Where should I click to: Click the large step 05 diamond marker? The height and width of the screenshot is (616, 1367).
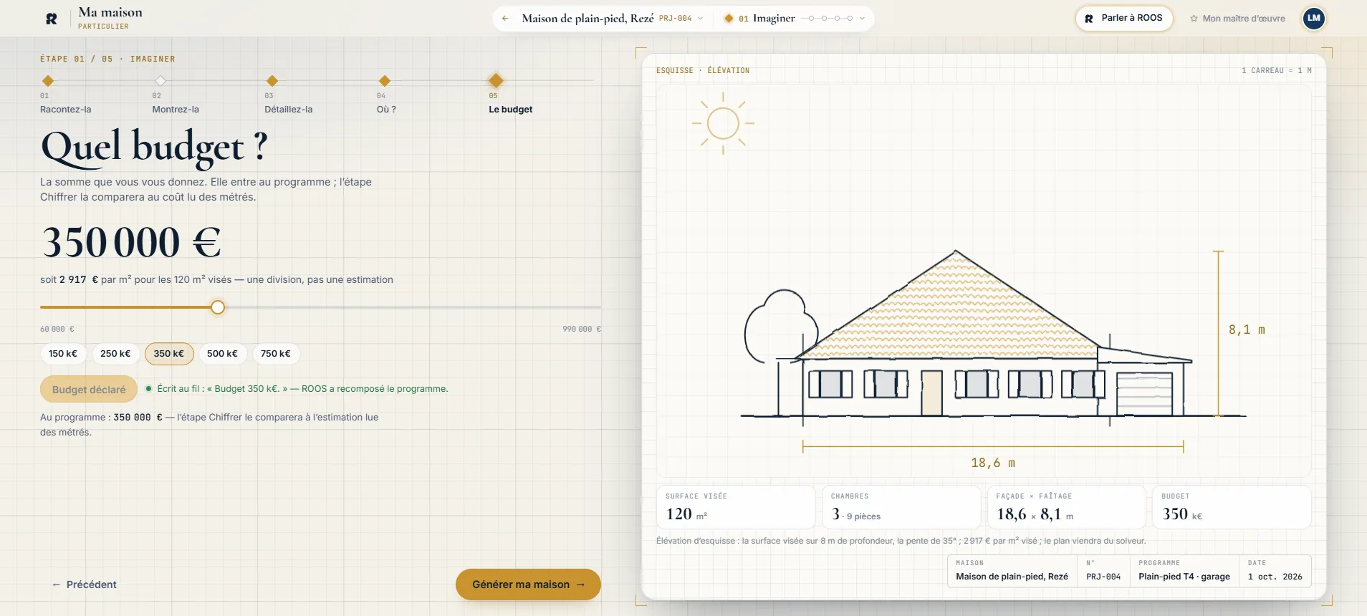496,80
